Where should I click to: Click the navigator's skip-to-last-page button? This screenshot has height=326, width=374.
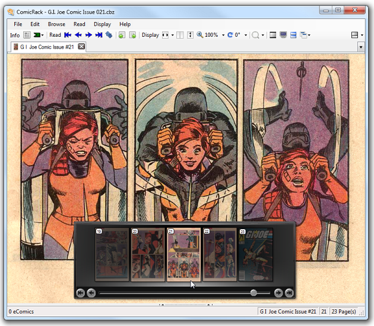(x=289, y=293)
